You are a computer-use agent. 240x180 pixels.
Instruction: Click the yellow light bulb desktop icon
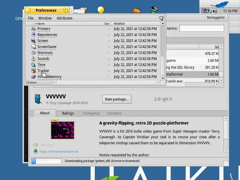coord(101,10)
